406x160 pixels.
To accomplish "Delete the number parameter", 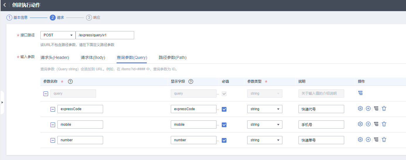I will [x=384, y=139].
